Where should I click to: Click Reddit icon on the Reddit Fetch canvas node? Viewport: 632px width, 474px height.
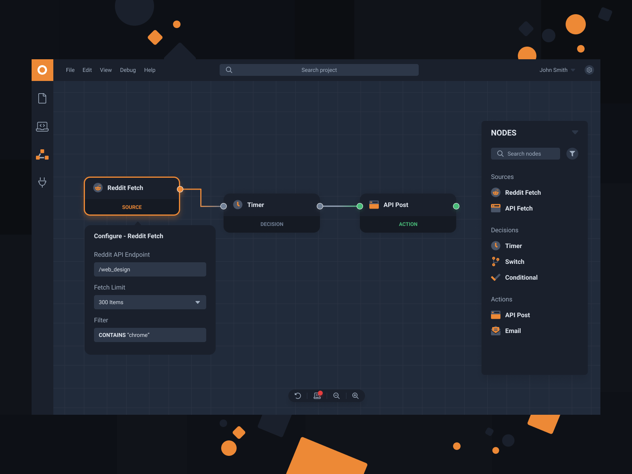98,188
